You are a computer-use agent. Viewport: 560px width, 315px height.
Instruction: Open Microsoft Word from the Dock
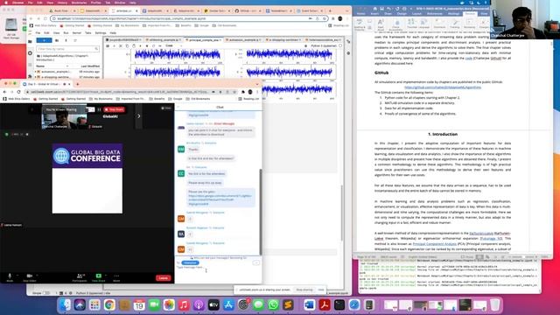[310, 305]
